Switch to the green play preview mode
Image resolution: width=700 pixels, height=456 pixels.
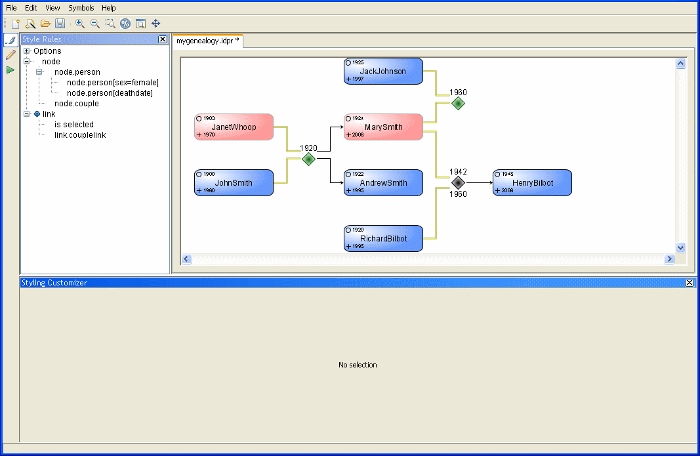[x=10, y=70]
